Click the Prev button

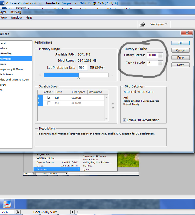click(181, 58)
